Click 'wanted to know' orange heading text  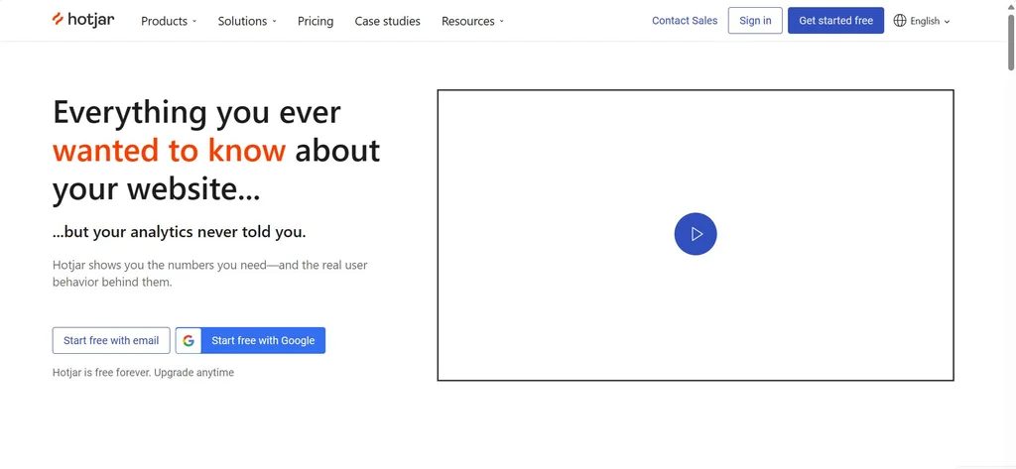[169, 151]
